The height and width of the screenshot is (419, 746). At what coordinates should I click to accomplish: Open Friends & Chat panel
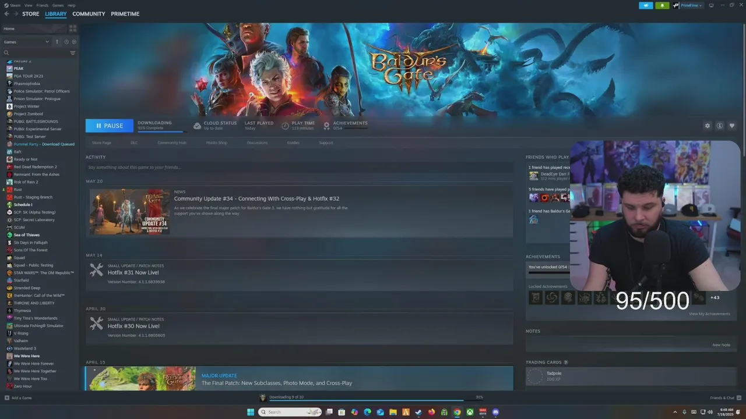tap(725, 397)
